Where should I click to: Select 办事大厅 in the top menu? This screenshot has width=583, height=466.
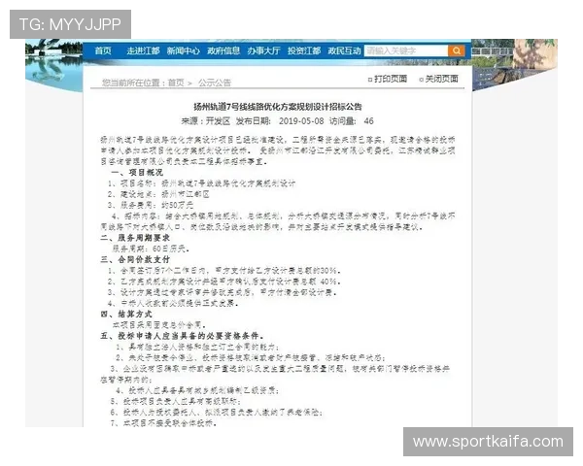[x=263, y=50]
